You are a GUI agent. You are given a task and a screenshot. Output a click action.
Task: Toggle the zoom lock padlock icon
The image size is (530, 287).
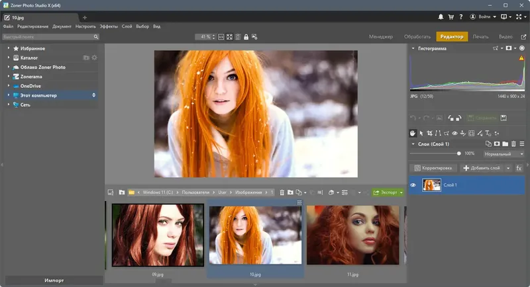click(x=246, y=36)
